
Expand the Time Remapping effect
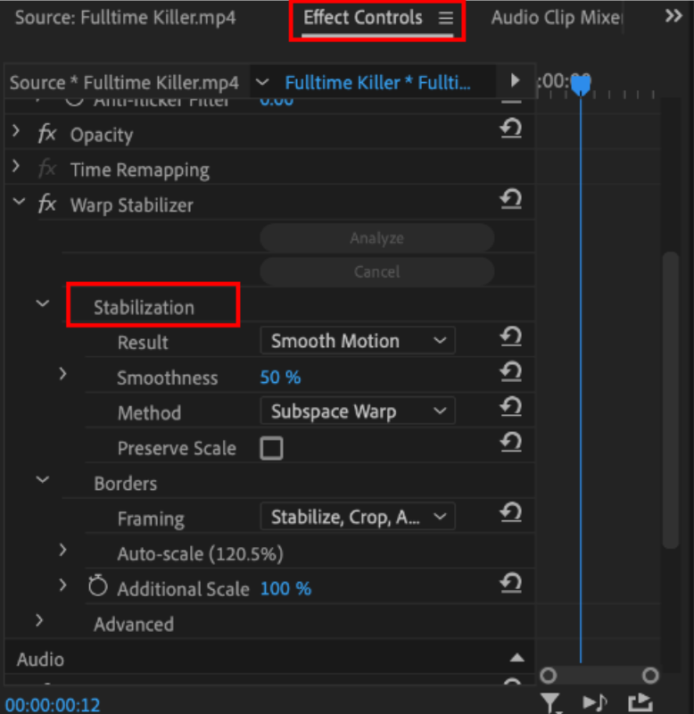click(16, 166)
